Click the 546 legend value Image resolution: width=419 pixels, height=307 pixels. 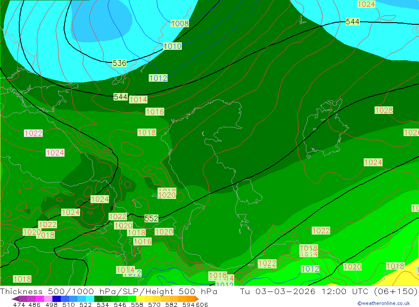[120, 304]
